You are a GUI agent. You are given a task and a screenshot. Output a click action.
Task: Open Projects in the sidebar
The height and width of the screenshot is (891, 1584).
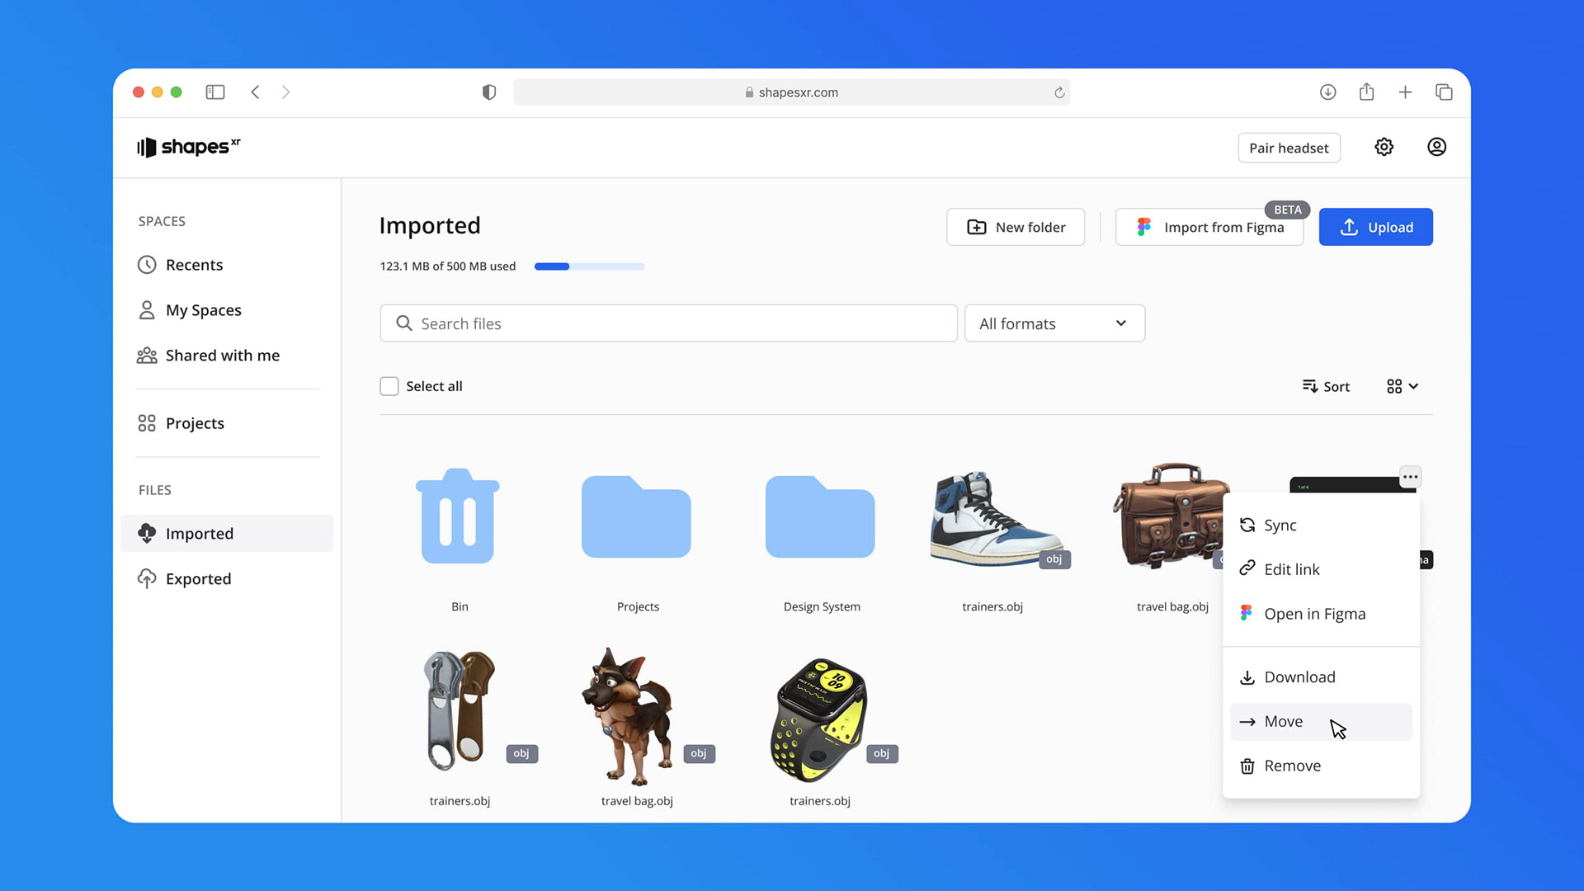pyautogui.click(x=227, y=423)
